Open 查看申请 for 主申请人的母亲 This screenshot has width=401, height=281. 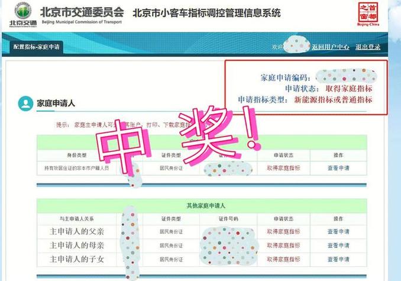(338, 246)
